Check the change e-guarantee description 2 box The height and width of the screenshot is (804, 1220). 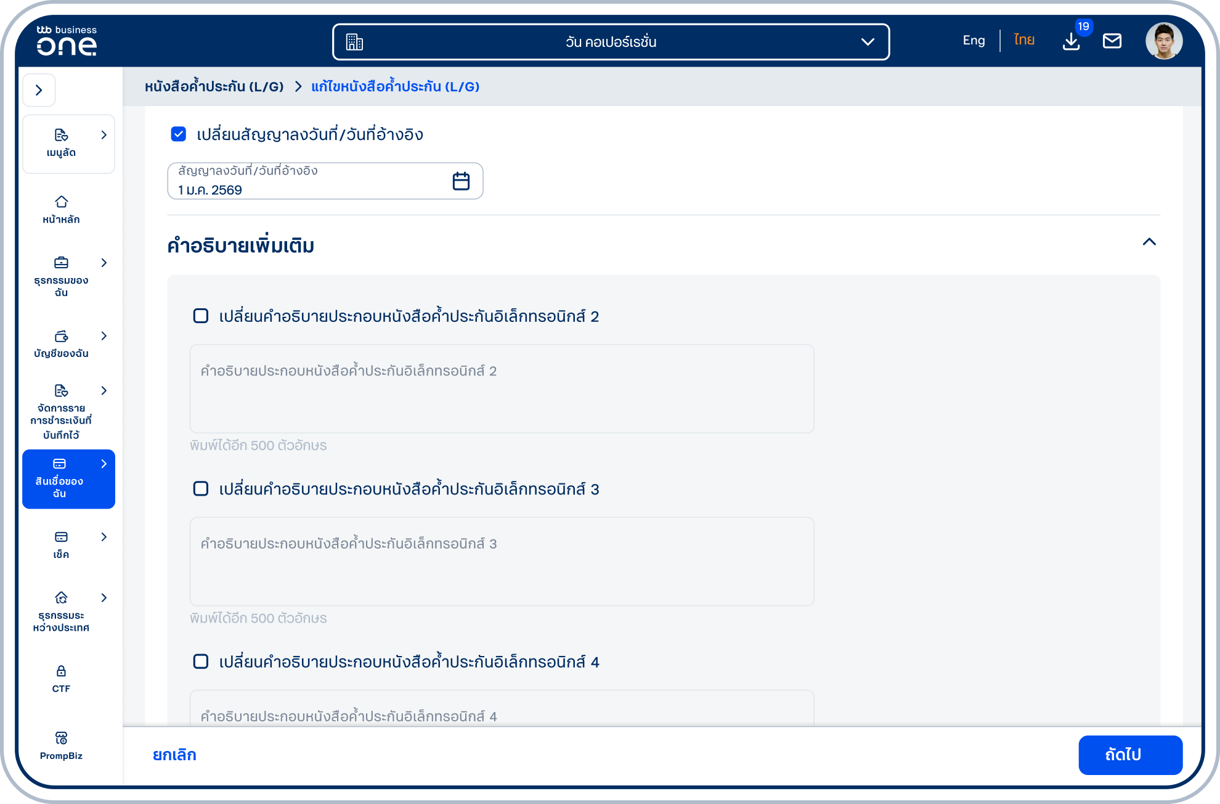coord(201,316)
